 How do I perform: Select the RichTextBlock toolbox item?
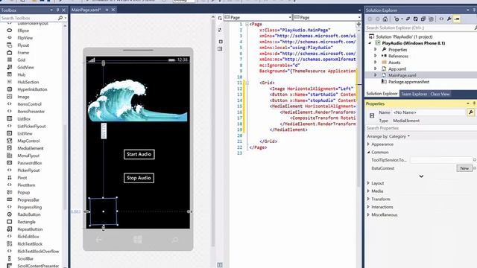[x=30, y=244]
